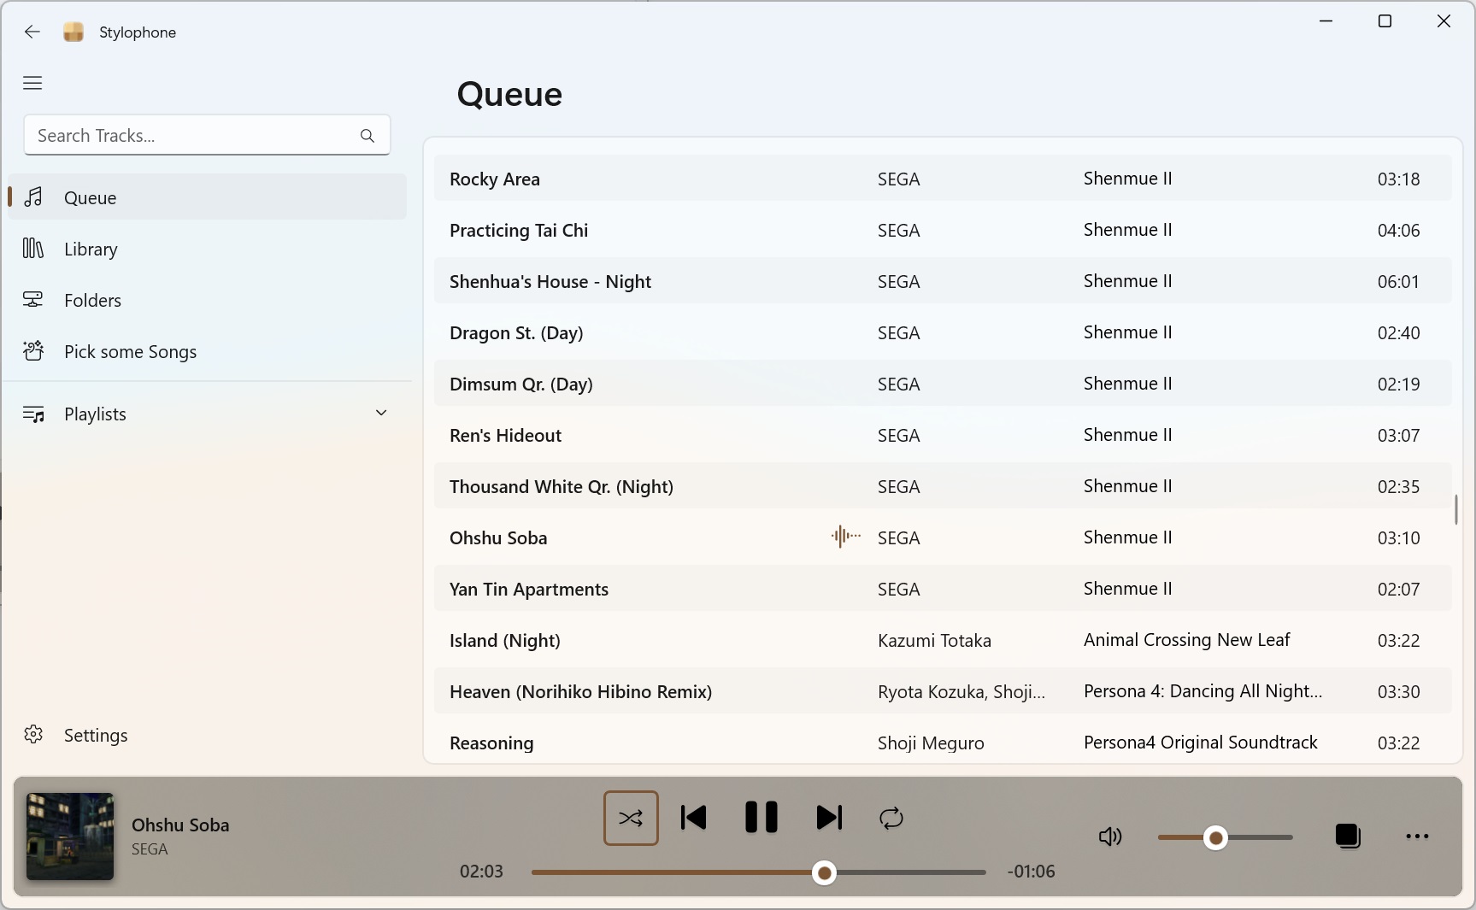
Task: Select the Rocky Area track
Action: click(943, 179)
